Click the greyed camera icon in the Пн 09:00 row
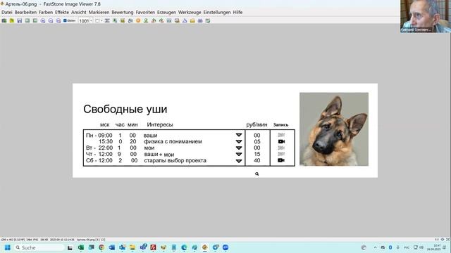 point(281,135)
